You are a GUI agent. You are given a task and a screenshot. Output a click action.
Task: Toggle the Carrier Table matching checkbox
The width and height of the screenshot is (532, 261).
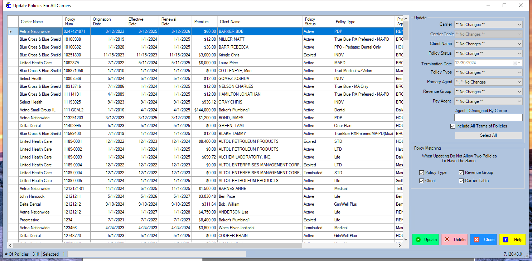coord(461,181)
